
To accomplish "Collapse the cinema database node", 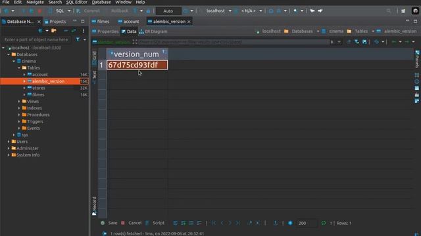I will click(x=14, y=61).
